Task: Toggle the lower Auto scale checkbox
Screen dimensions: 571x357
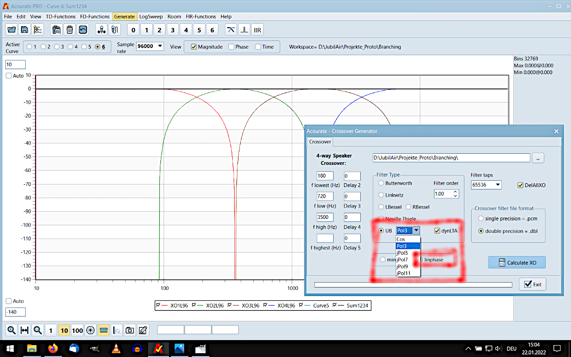Action: 9,301
